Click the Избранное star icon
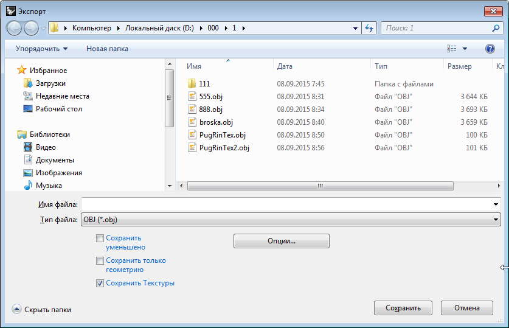509x328 pixels. 22,70
